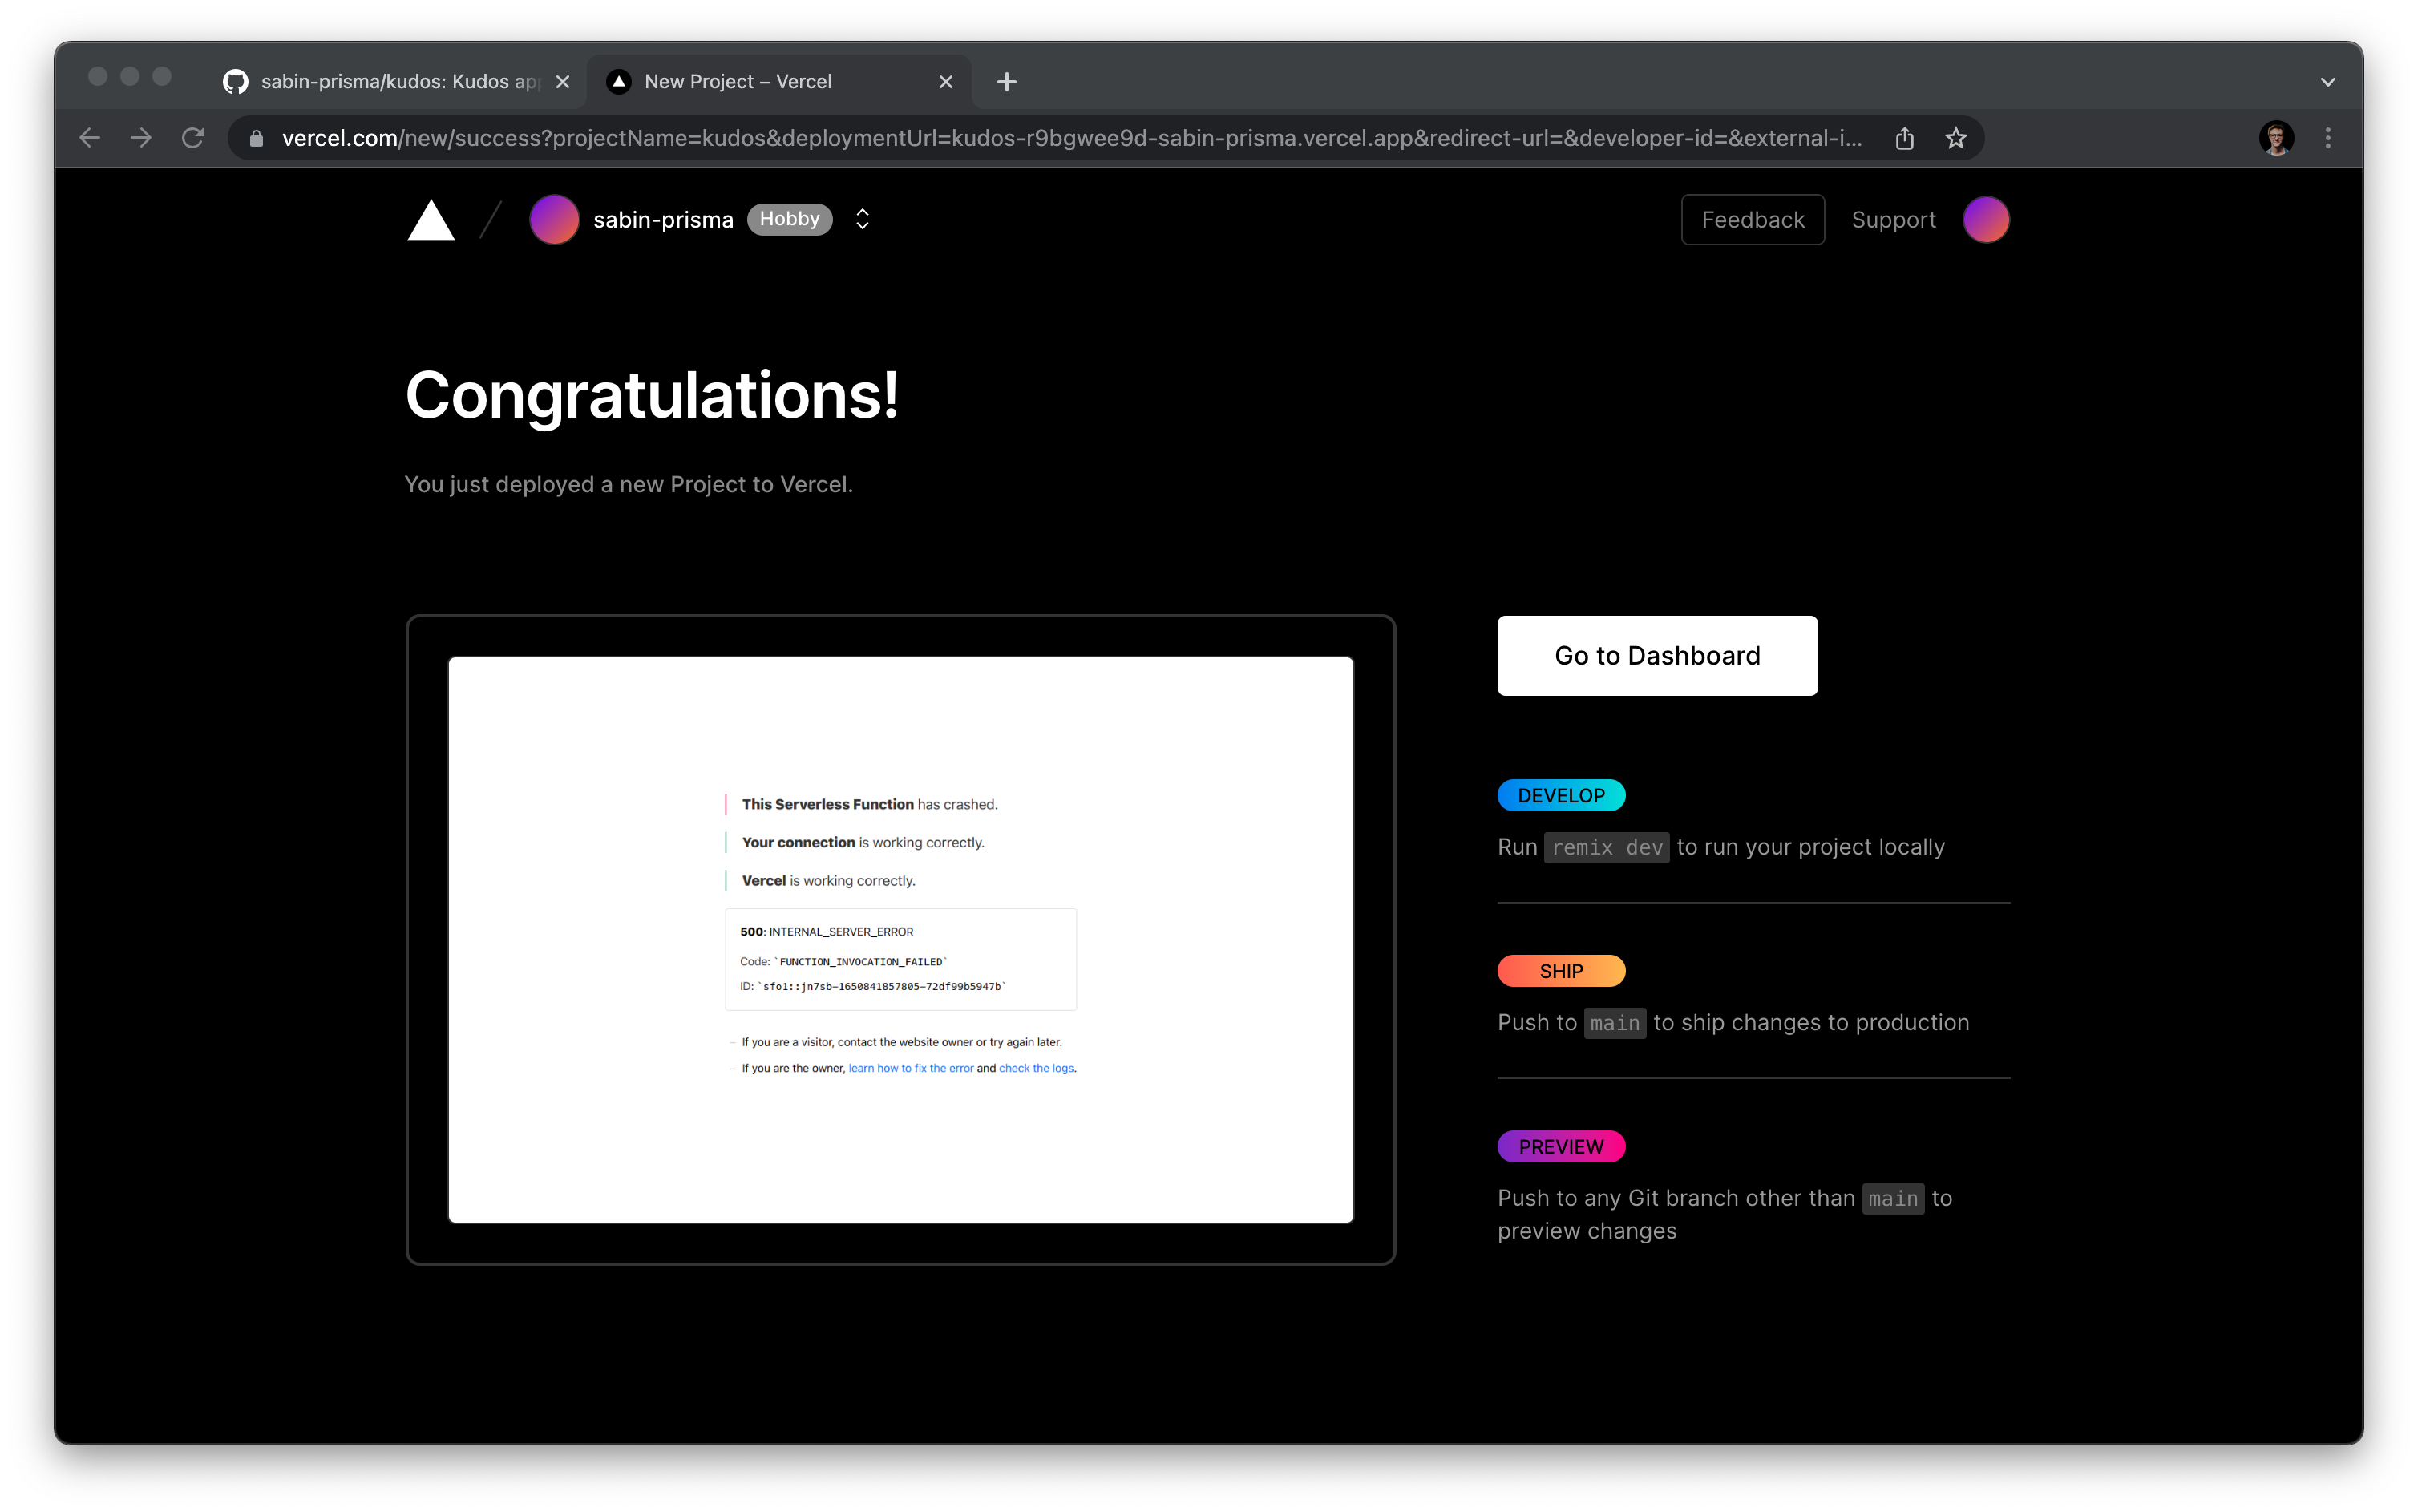Image resolution: width=2418 pixels, height=1512 pixels.
Task: Switch to the sabin-prisma/kudos GitHub tab
Action: click(390, 82)
